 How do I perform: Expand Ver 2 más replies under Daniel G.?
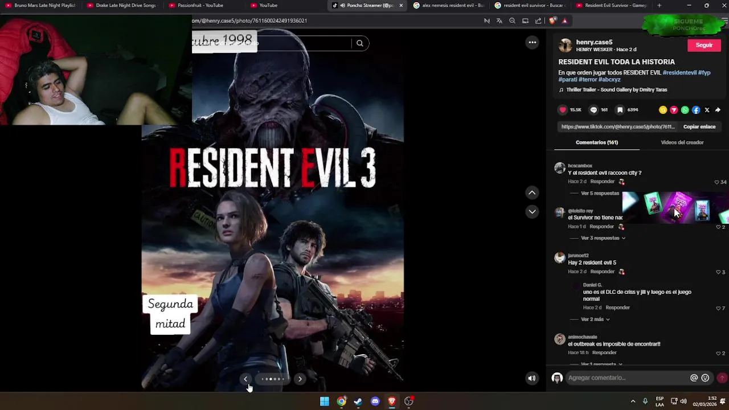(x=595, y=319)
